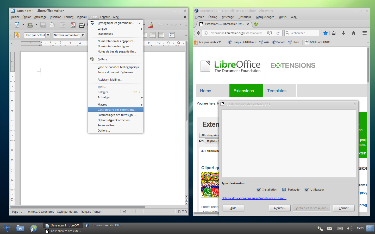Viewport: 375px width, 234px height.
Task: Open the Historique menu in browser
Action: 245,17
